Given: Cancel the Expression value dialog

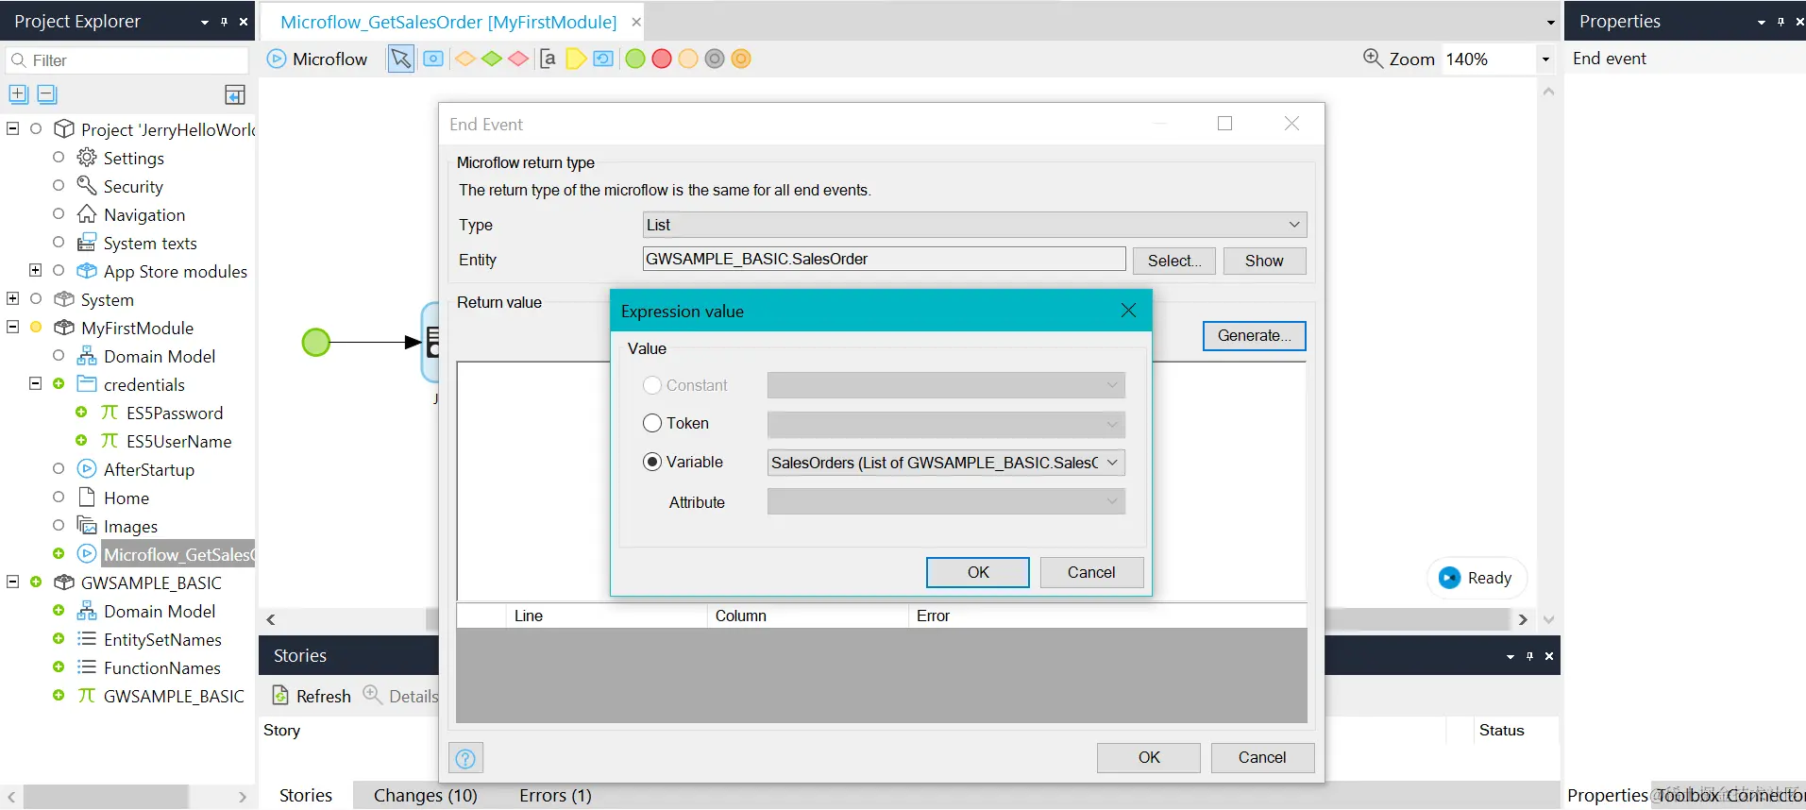Looking at the screenshot, I should [1091, 572].
